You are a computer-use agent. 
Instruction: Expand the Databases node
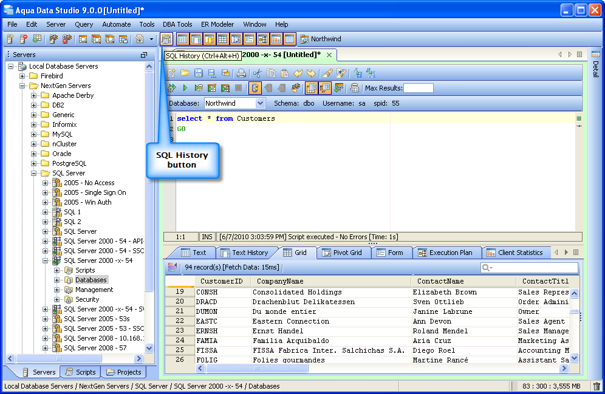[x=57, y=280]
